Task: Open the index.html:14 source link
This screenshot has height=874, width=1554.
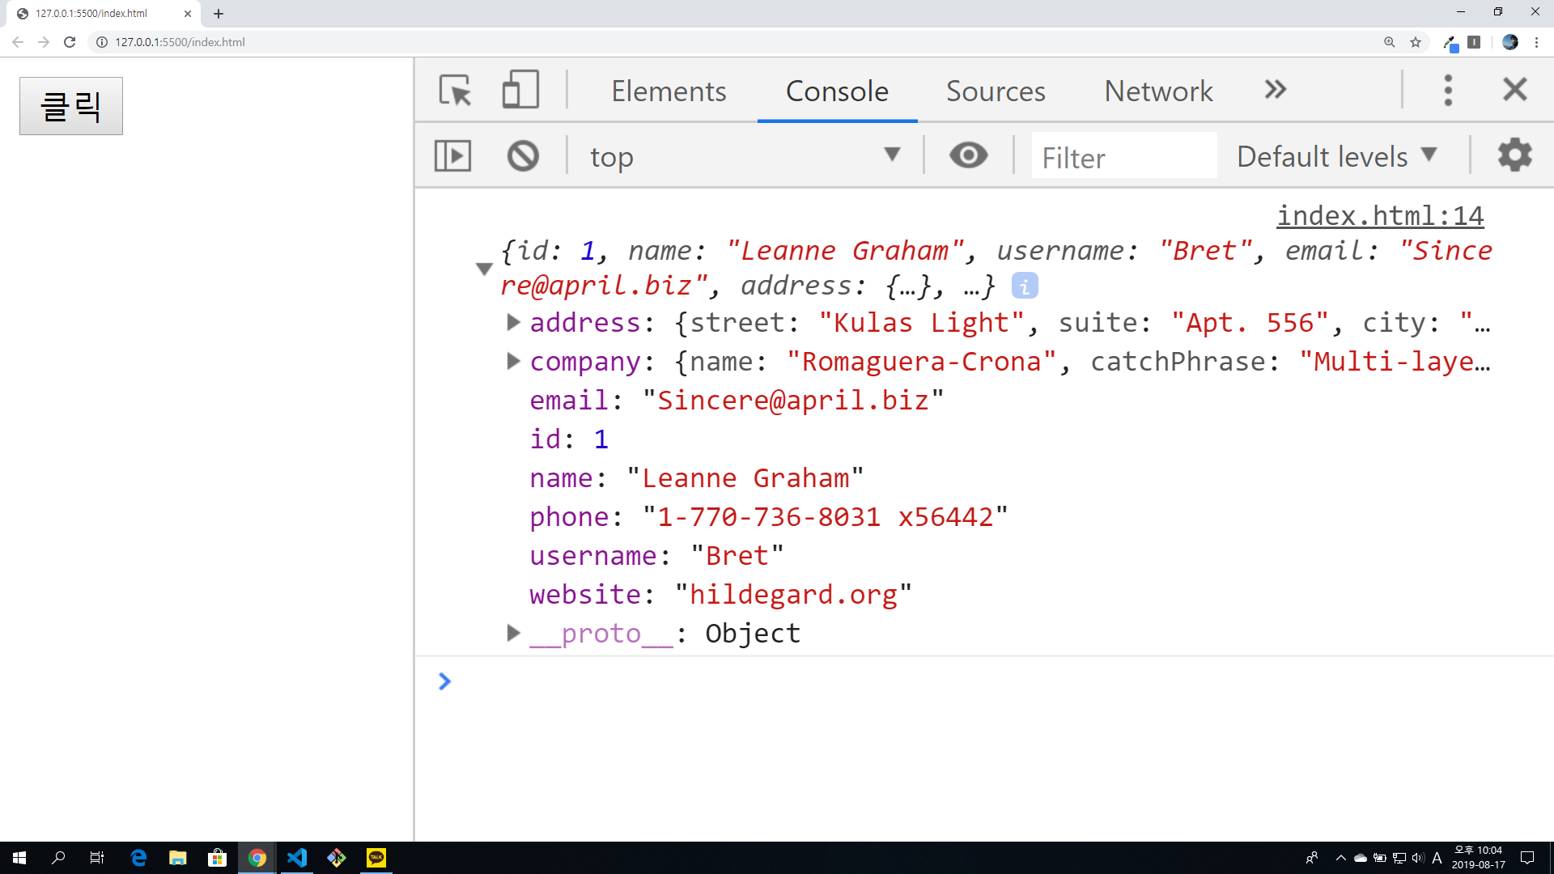Action: coord(1380,215)
